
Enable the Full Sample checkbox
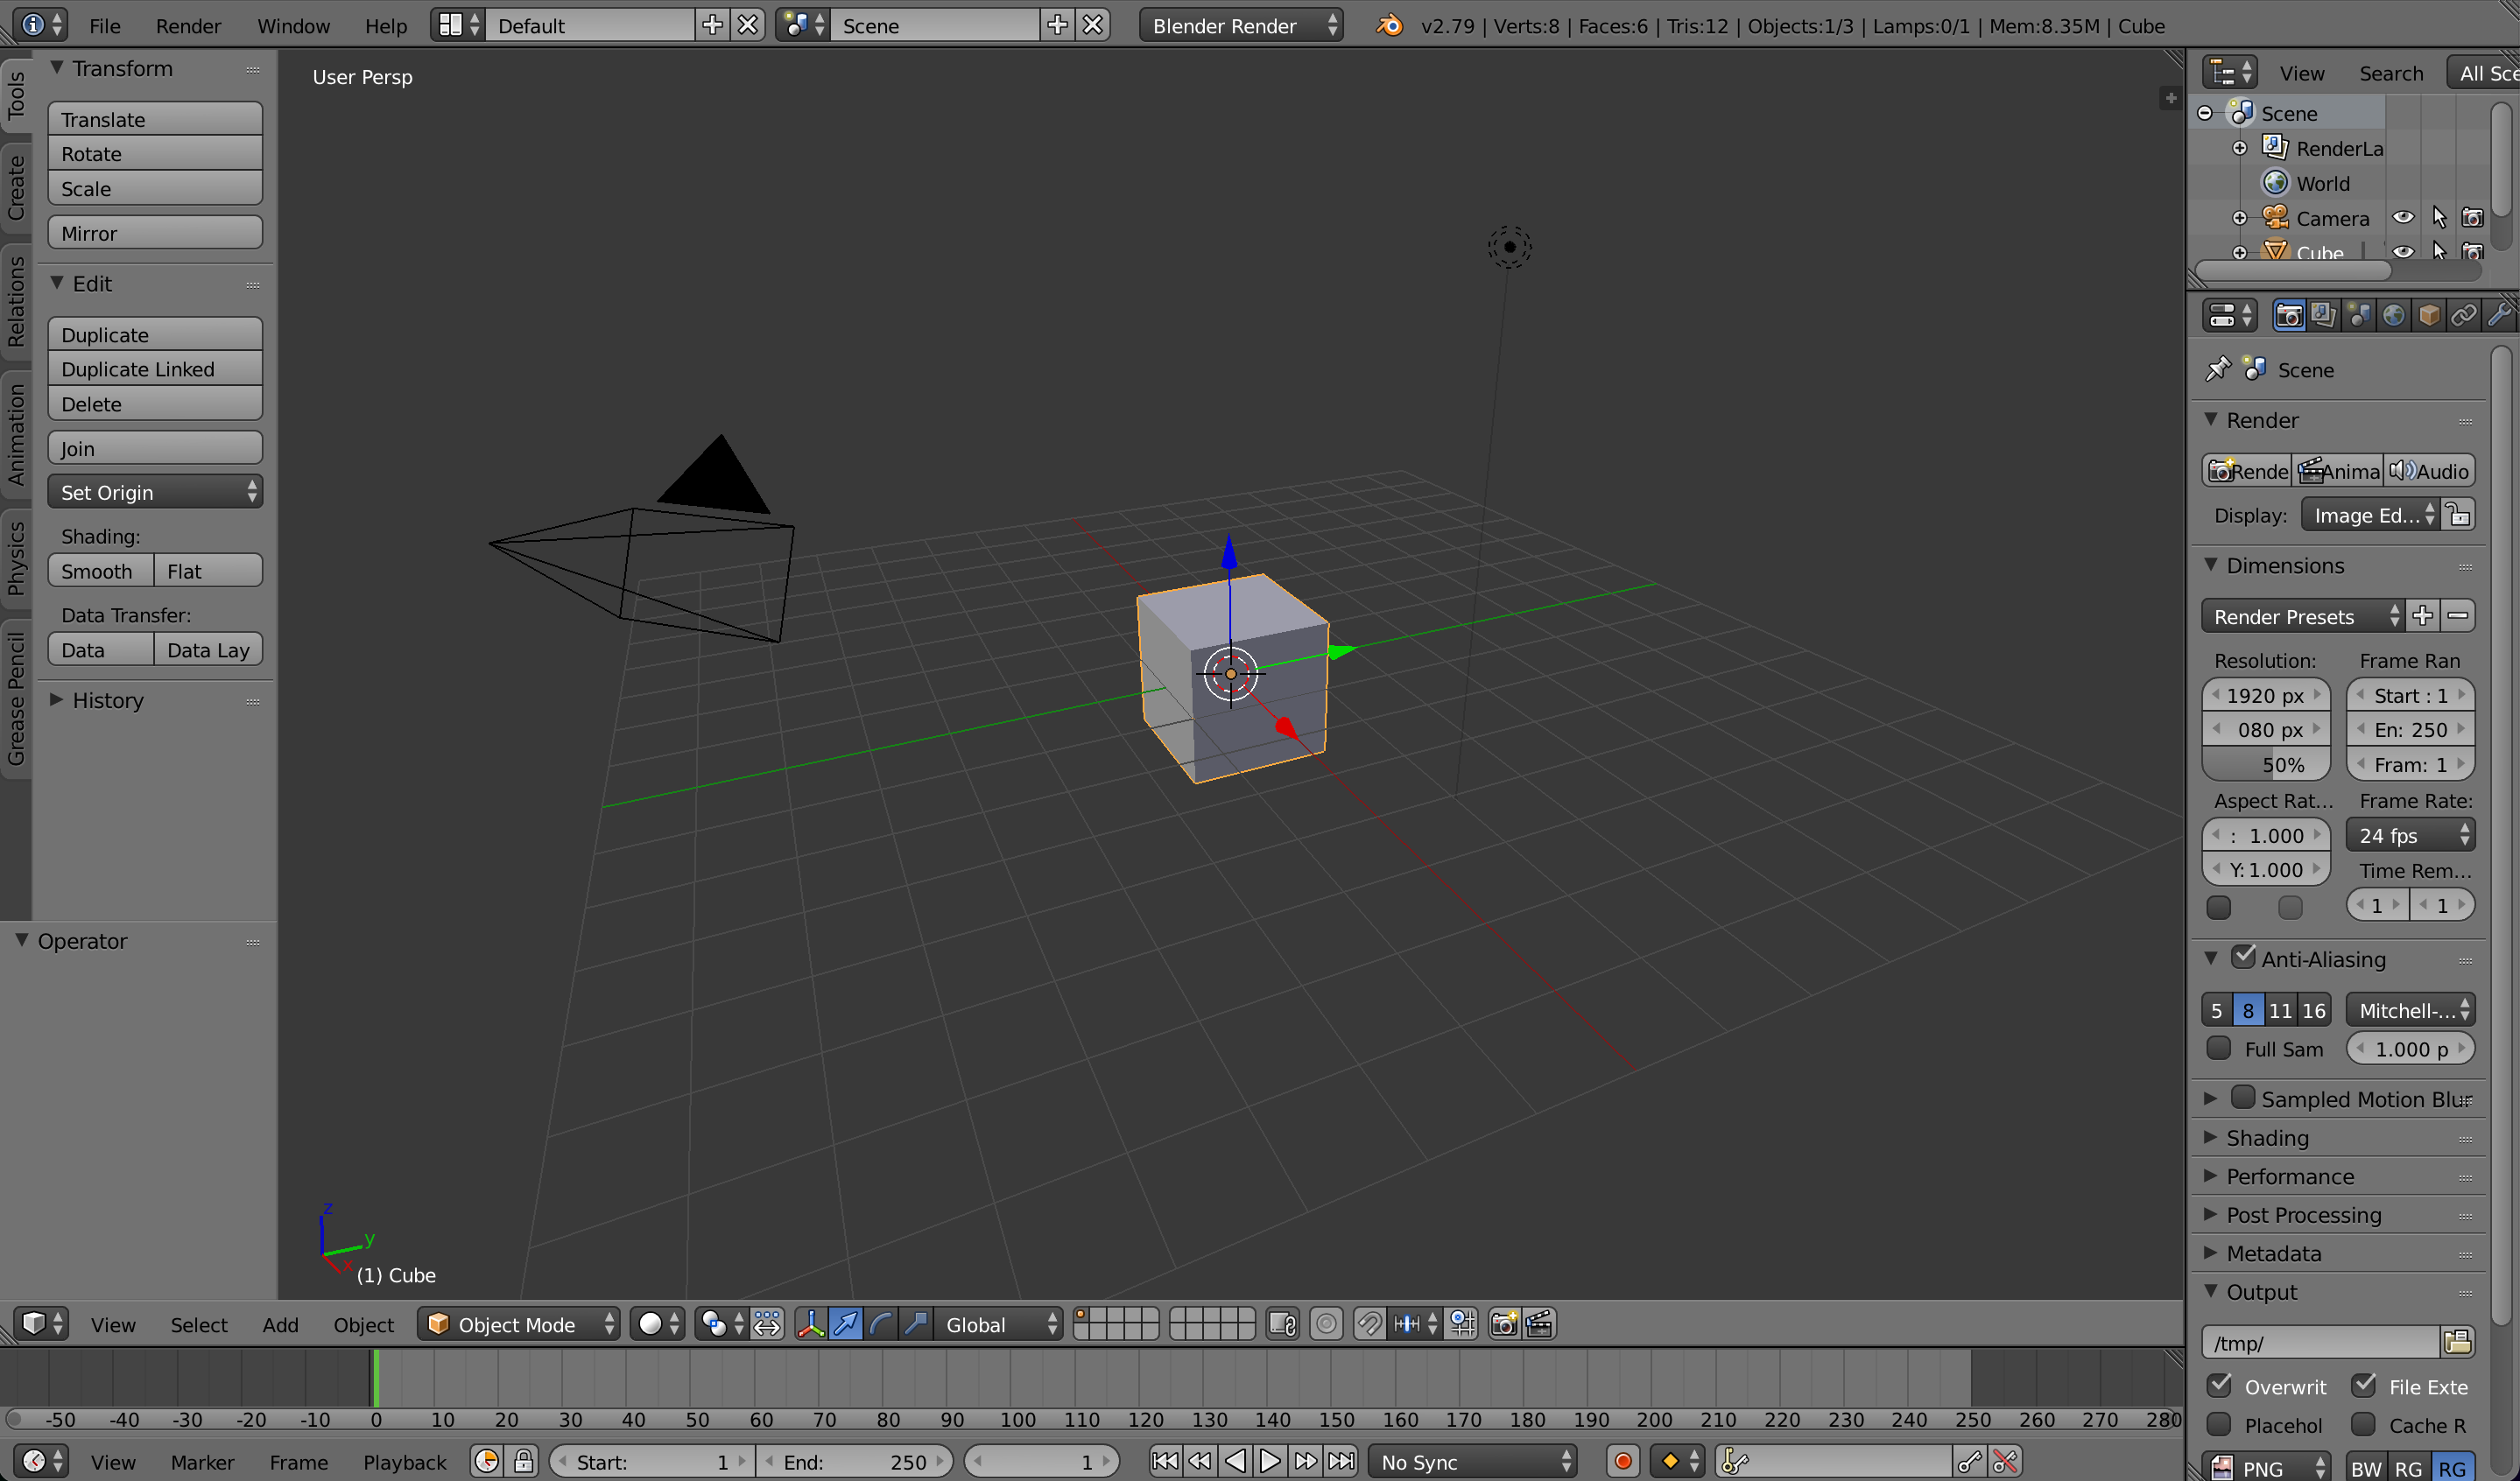pos(2219,1049)
